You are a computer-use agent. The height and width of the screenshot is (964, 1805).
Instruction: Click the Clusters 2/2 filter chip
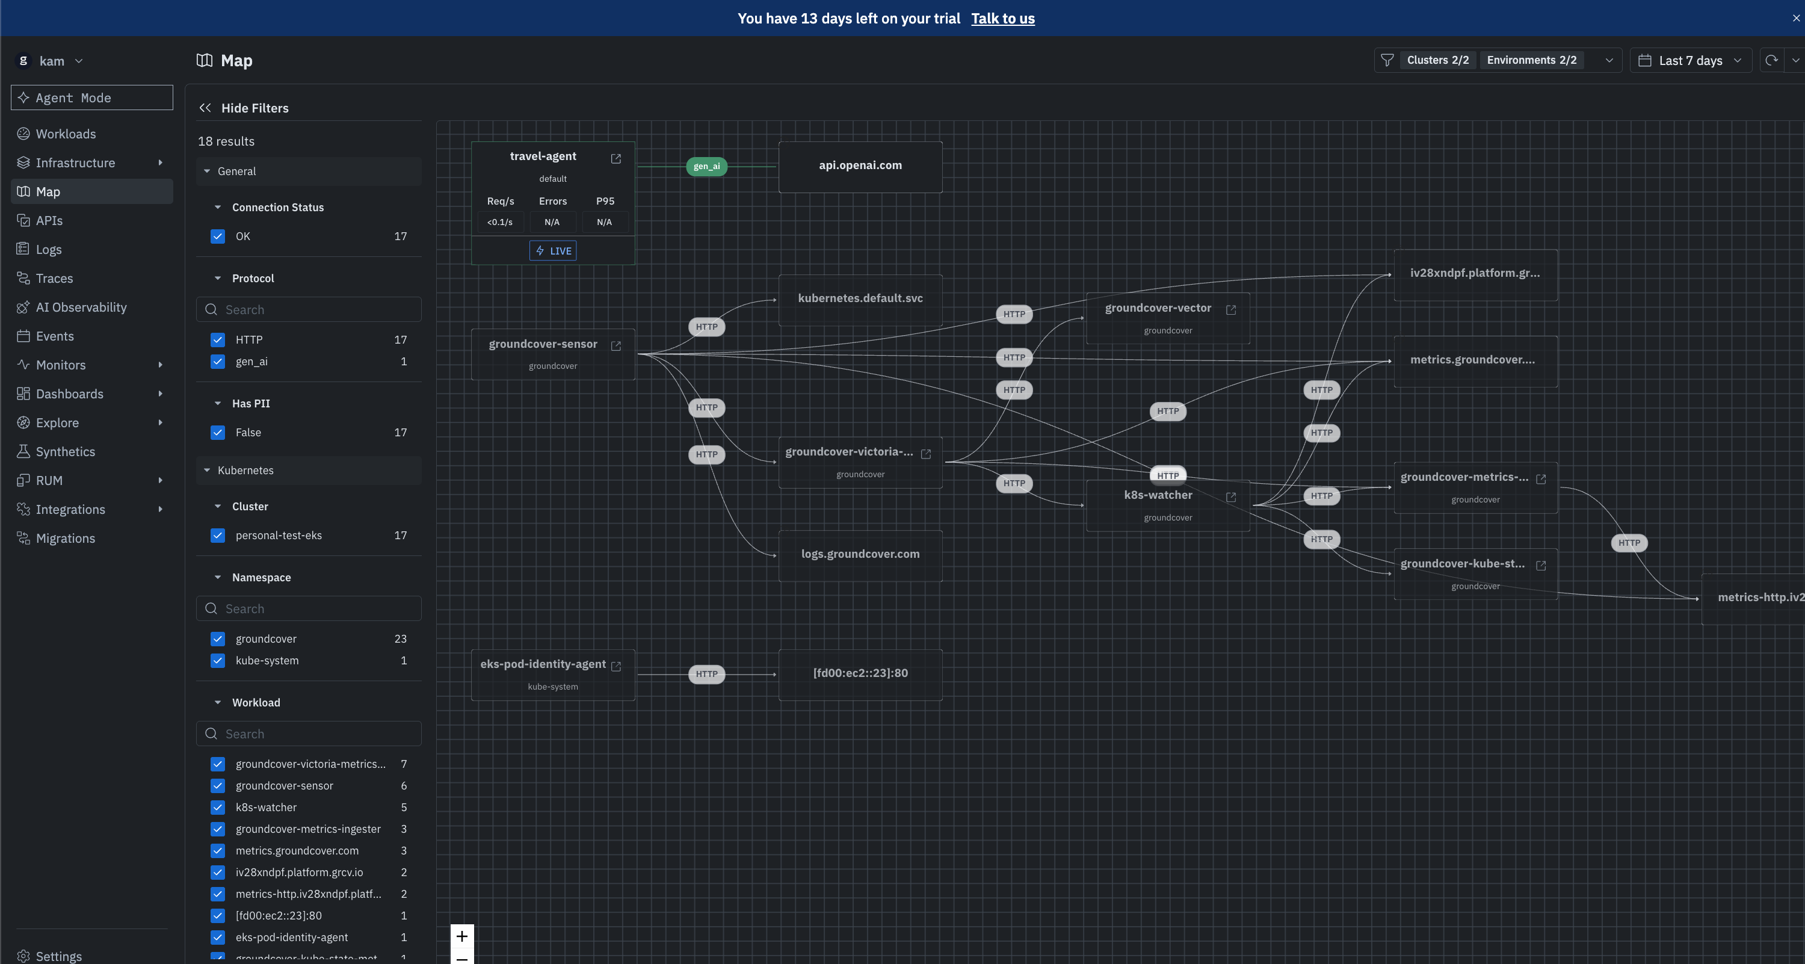[x=1438, y=60]
